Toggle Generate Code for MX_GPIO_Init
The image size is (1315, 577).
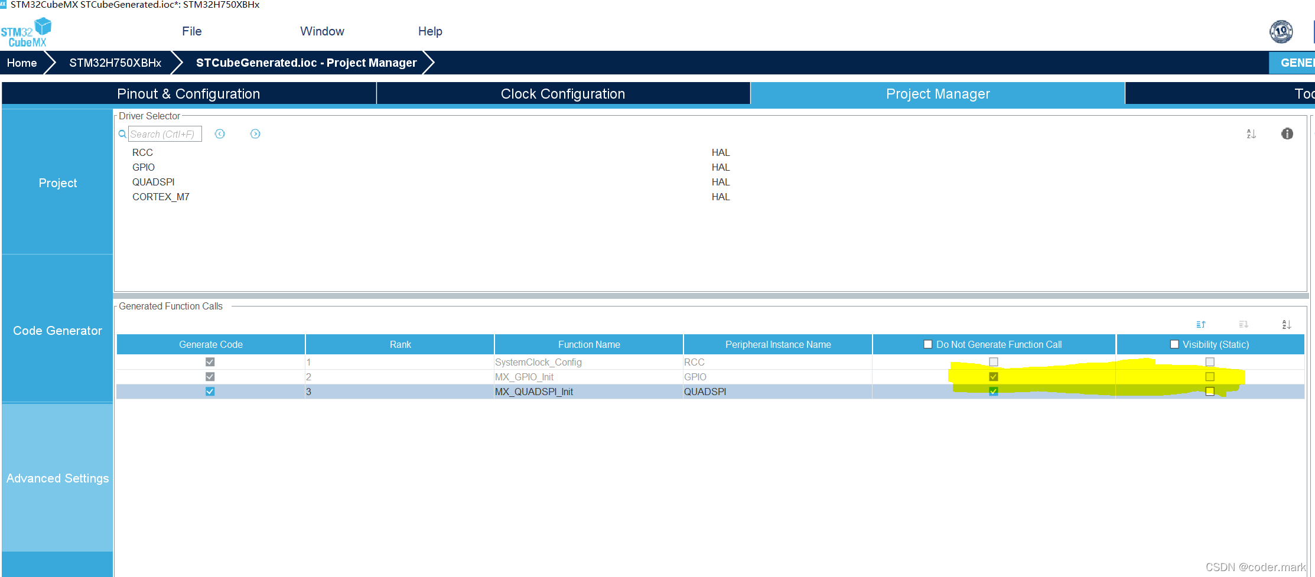210,377
